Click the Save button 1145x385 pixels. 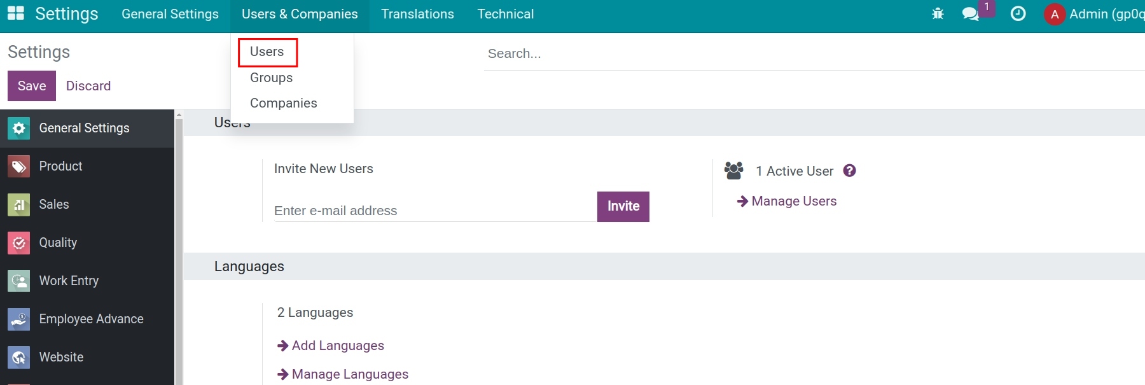click(x=32, y=86)
